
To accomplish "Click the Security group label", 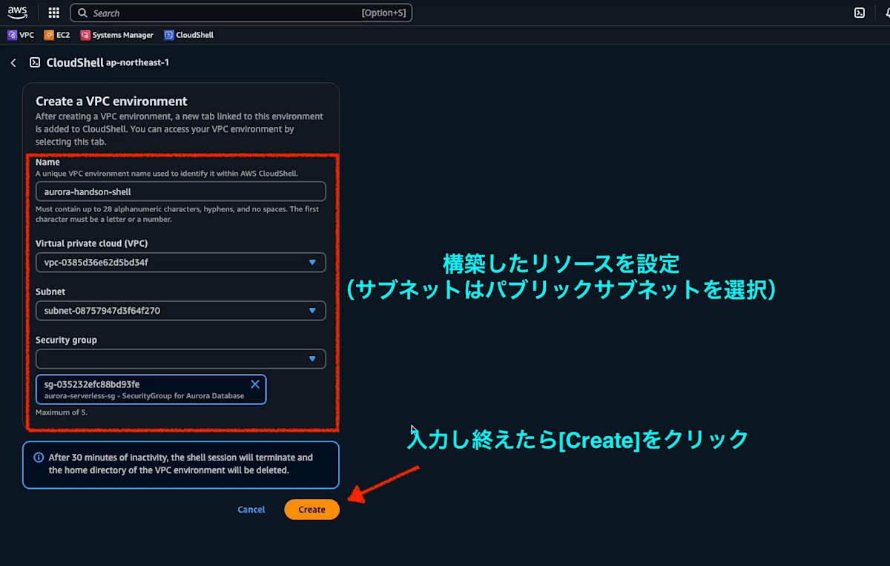I will point(67,340).
